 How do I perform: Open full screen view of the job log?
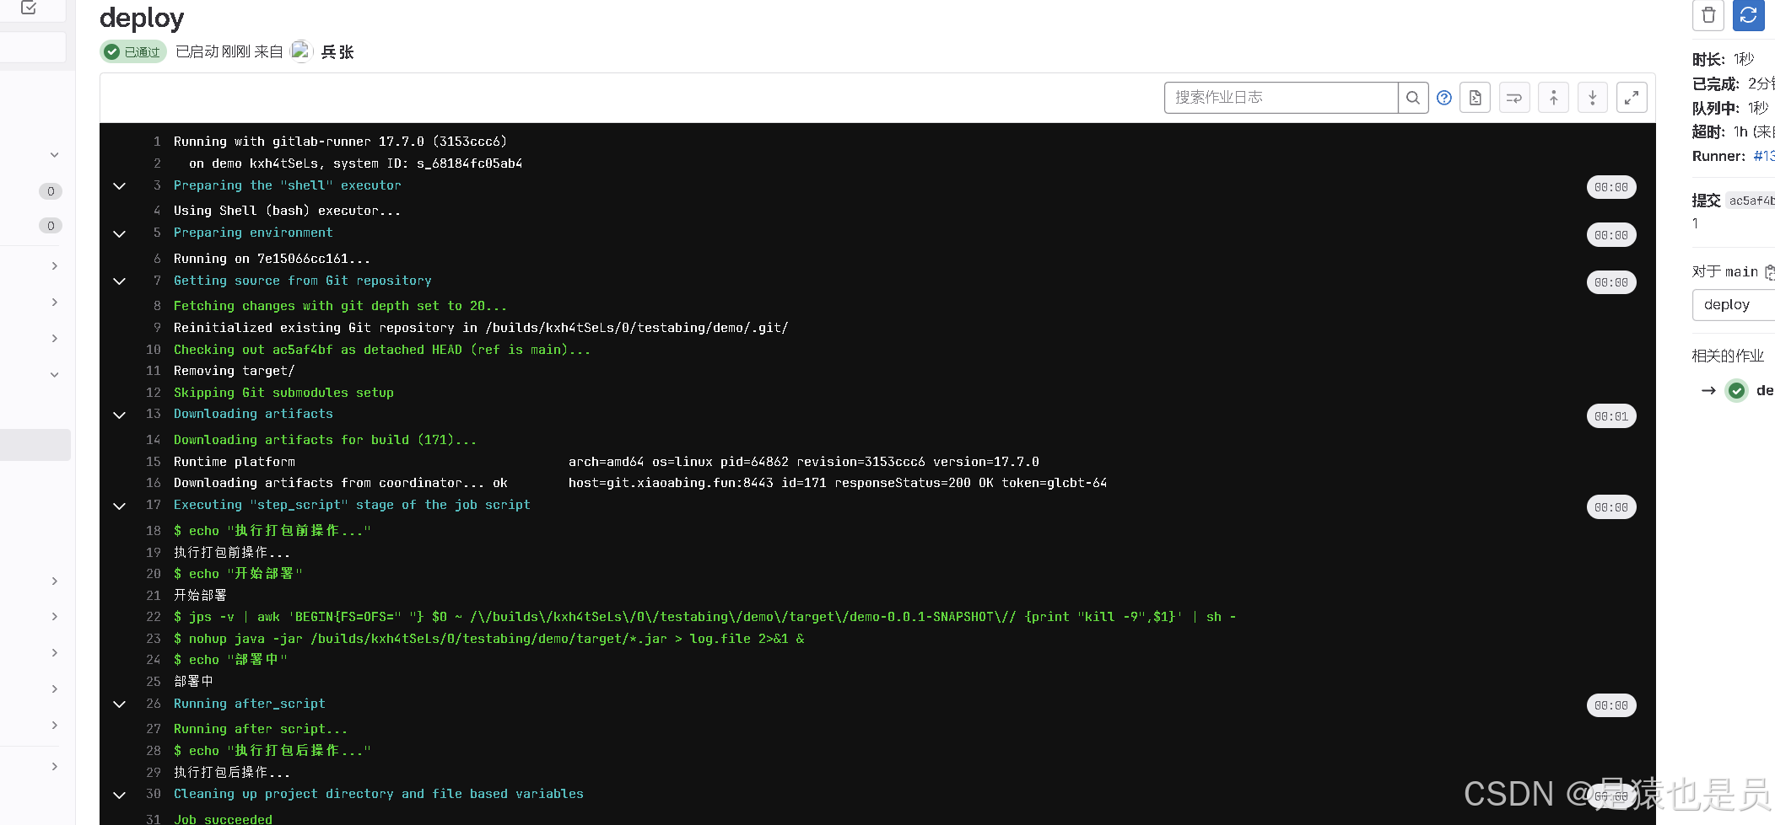1632,98
